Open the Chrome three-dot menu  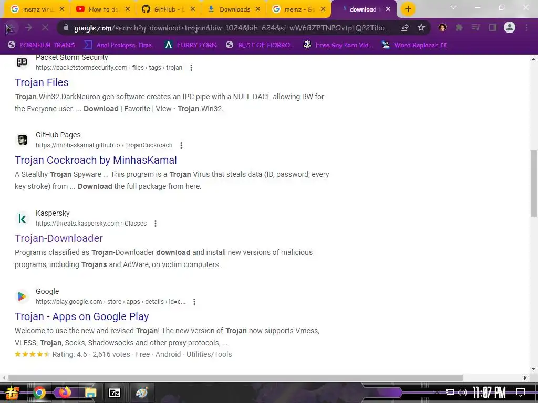point(526,27)
